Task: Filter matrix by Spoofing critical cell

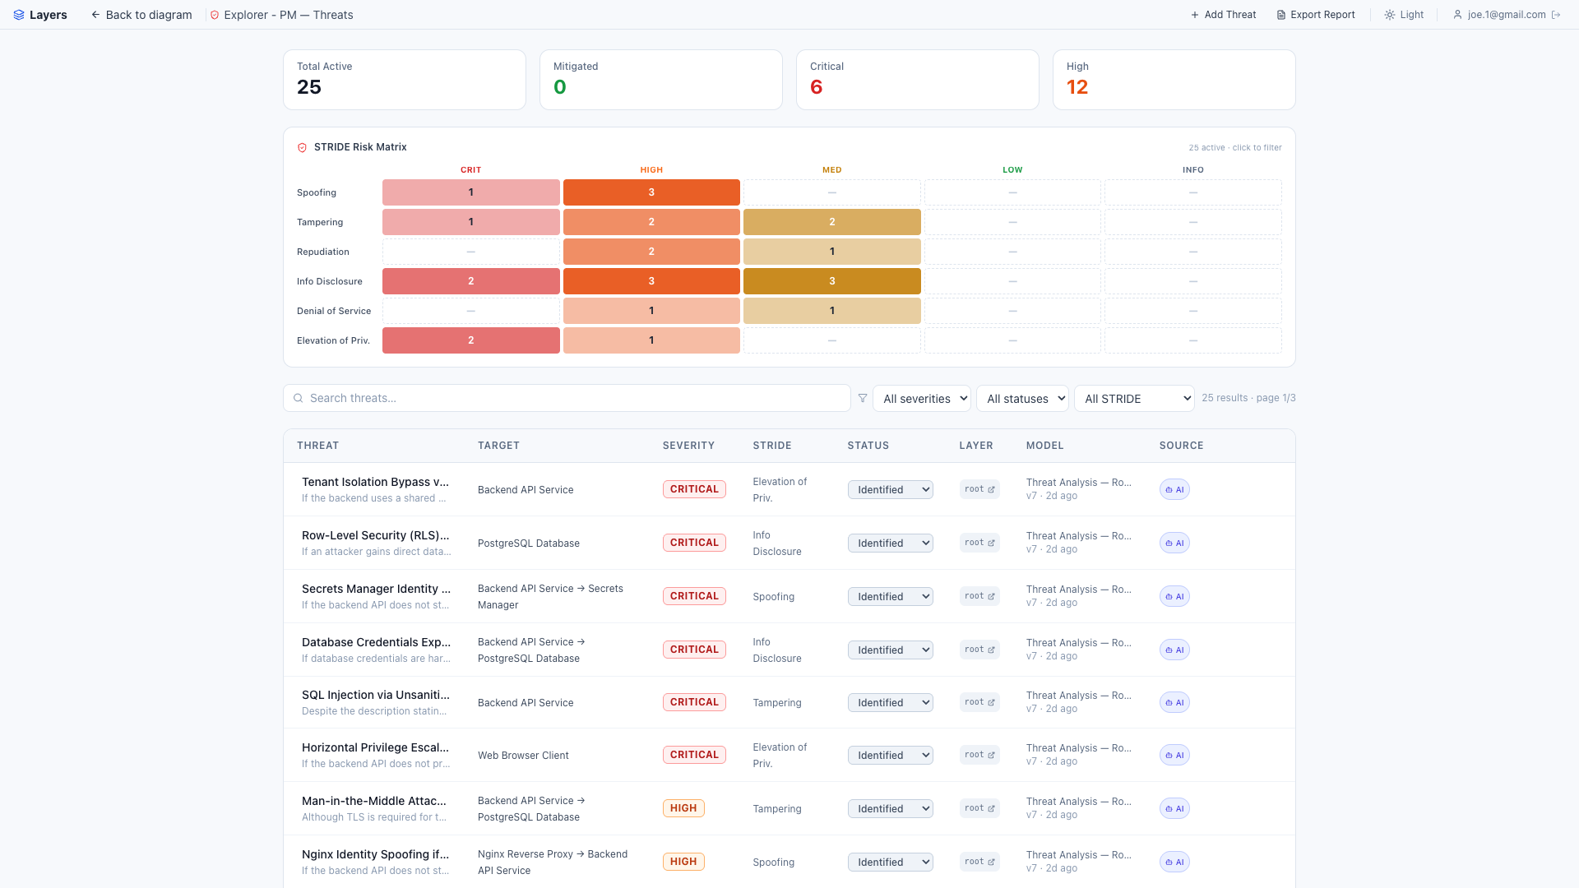Action: 471,192
